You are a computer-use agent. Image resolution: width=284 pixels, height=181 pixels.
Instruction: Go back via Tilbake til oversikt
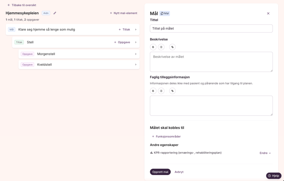22,5
